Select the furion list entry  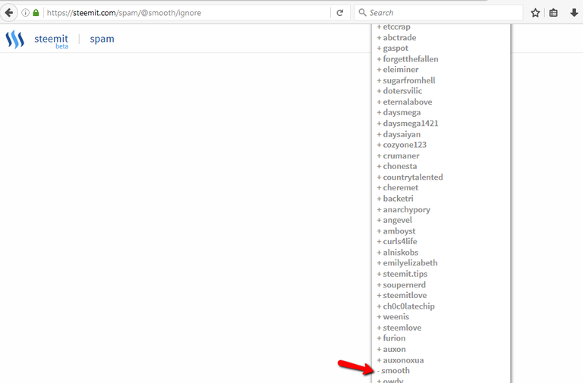click(x=391, y=338)
